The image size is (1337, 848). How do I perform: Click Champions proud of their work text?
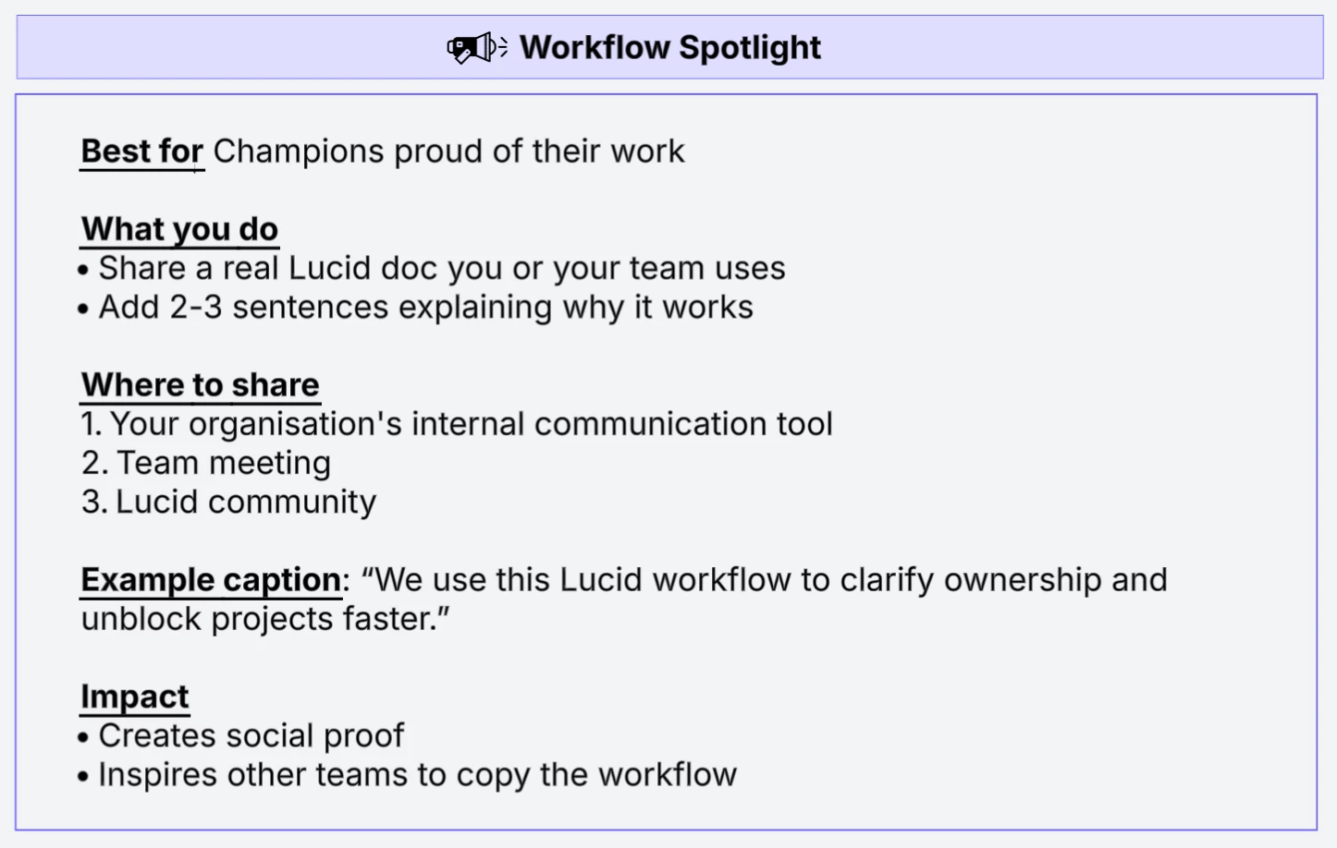pyautogui.click(x=448, y=151)
